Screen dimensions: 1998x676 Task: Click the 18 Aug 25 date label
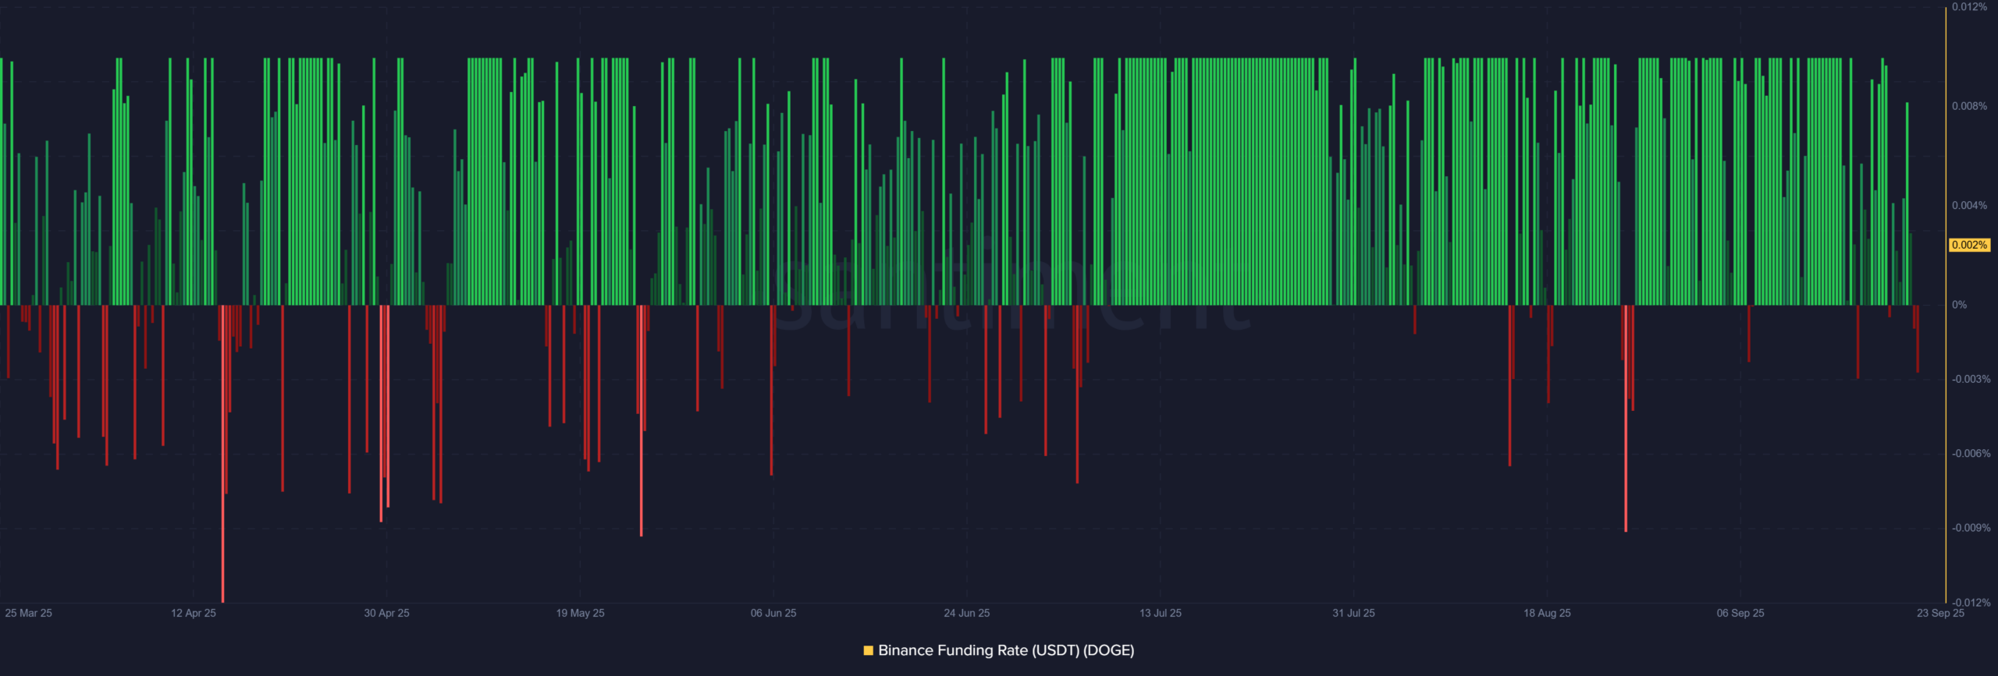(x=1547, y=613)
